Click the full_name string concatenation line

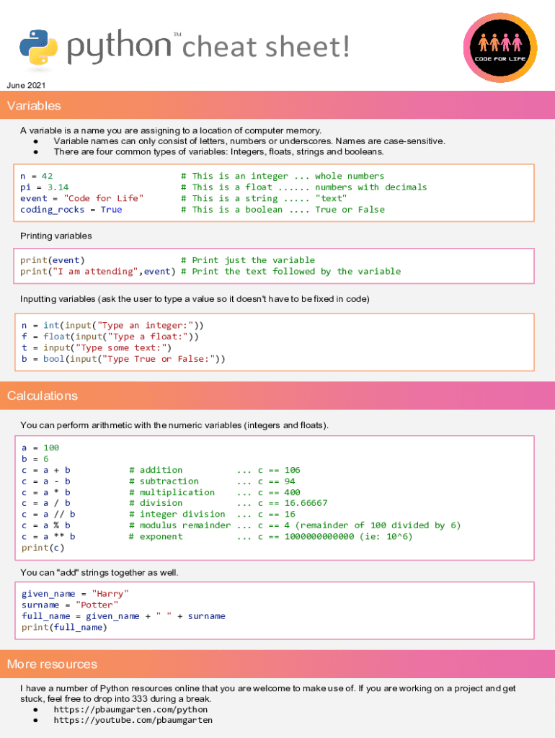coord(123,616)
